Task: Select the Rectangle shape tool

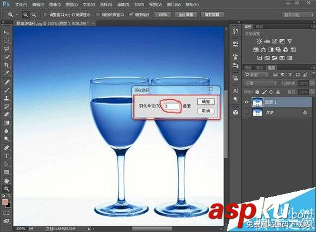Action: [6, 172]
